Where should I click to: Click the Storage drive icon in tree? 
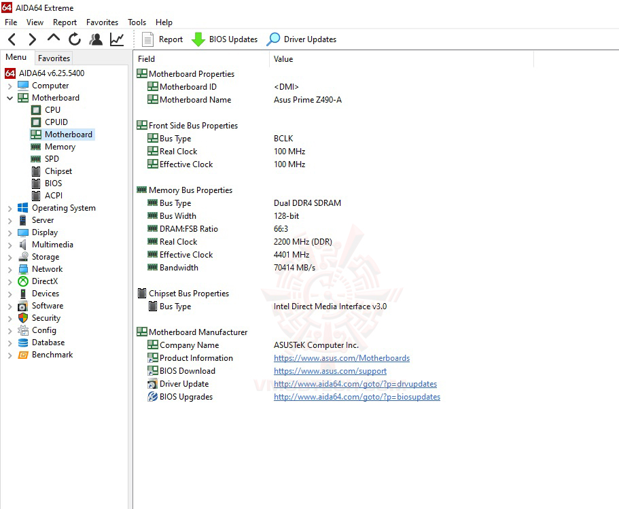[23, 257]
